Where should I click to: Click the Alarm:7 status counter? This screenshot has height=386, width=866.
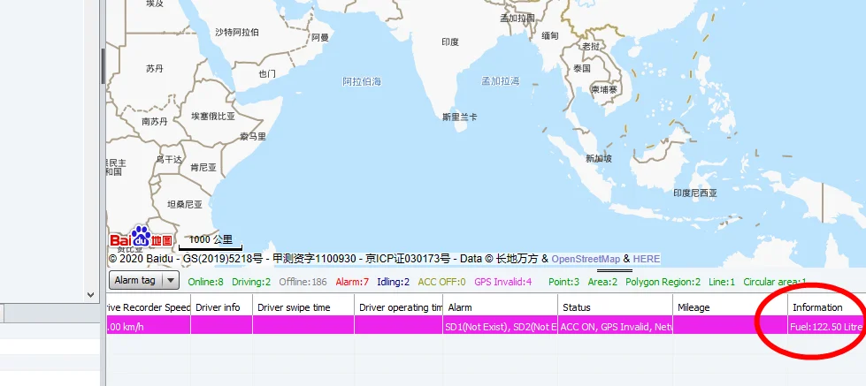pos(352,282)
